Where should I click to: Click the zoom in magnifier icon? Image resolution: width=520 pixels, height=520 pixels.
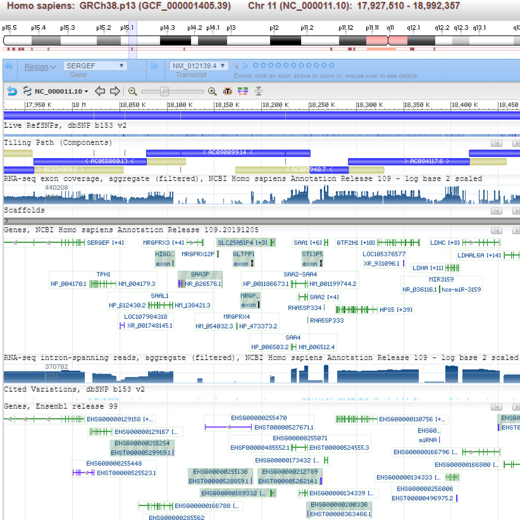(x=212, y=91)
